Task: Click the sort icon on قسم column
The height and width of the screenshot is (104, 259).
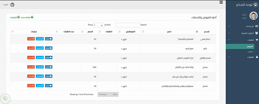Action: pyautogui.click(x=197, y=31)
